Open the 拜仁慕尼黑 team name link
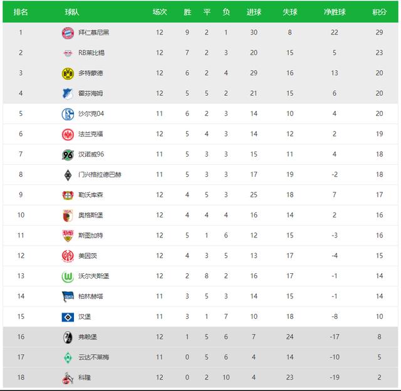This screenshot has height=391, width=401. [x=93, y=33]
